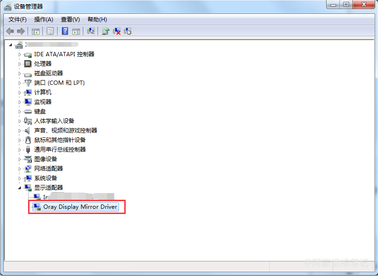This screenshot has width=378, height=276.
Task: Click scan for hardware changes toolbar icon
Action: (91, 31)
